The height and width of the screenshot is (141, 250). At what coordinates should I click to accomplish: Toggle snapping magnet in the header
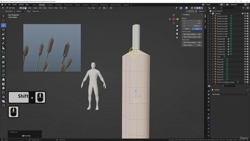pos(104,8)
